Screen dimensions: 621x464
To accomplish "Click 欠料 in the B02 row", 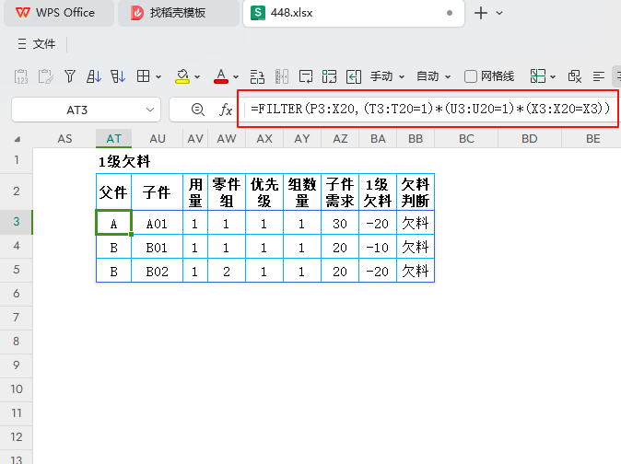I will pos(416,272).
